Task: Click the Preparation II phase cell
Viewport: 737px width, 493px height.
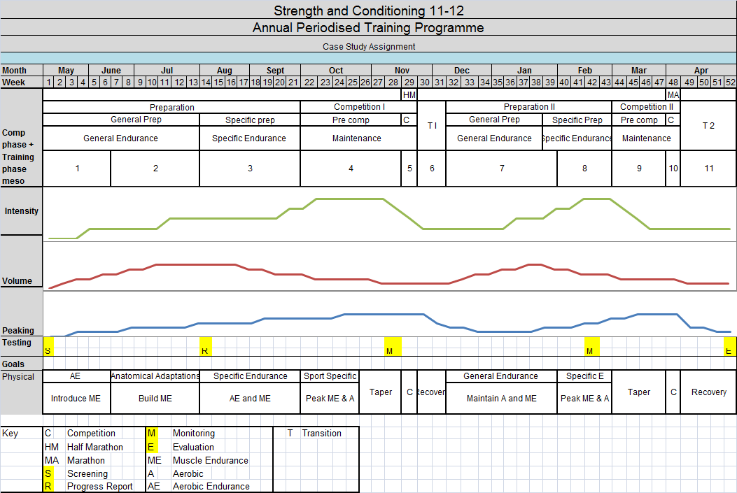Action: point(529,106)
